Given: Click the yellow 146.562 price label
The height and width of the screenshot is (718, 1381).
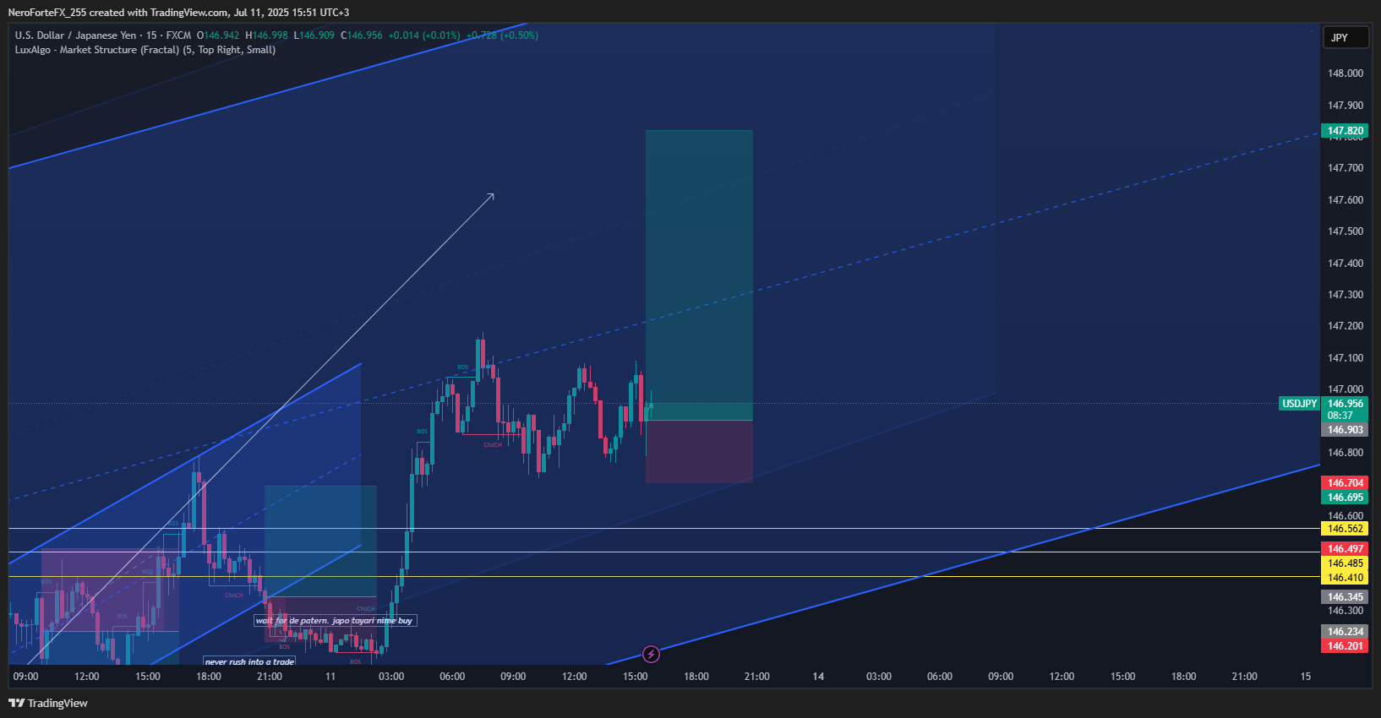Looking at the screenshot, I should point(1345,529).
